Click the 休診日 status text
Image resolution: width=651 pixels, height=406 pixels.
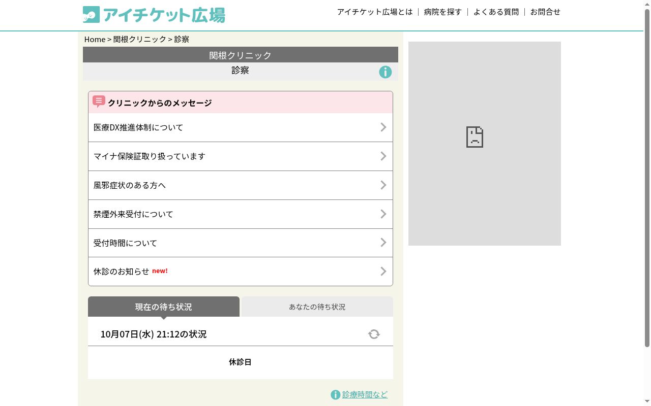pyautogui.click(x=240, y=362)
